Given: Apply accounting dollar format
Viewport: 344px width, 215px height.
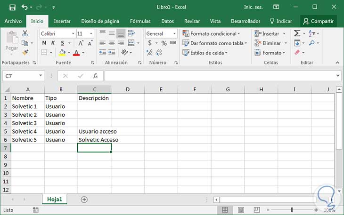Looking at the screenshot, I should coord(150,43).
